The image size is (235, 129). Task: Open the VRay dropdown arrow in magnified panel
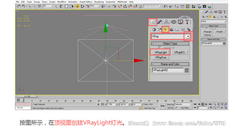coord(188,36)
